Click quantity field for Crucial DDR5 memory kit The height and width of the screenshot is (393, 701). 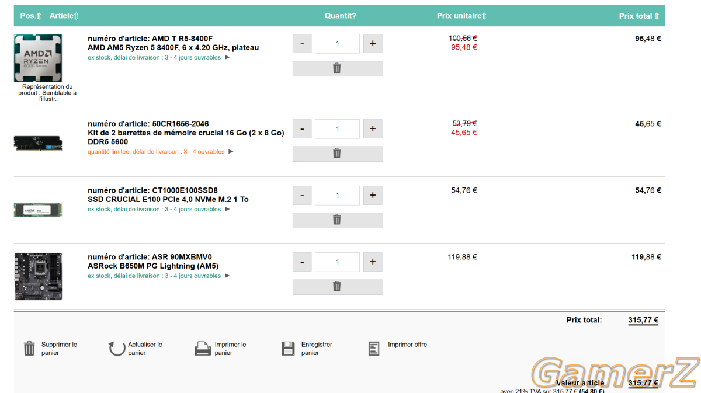coord(337,129)
